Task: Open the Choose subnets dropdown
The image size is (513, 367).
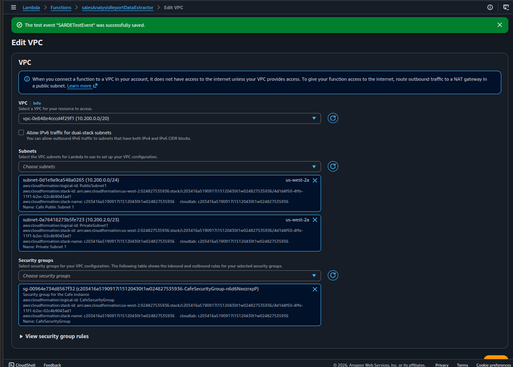Action: 170,167
